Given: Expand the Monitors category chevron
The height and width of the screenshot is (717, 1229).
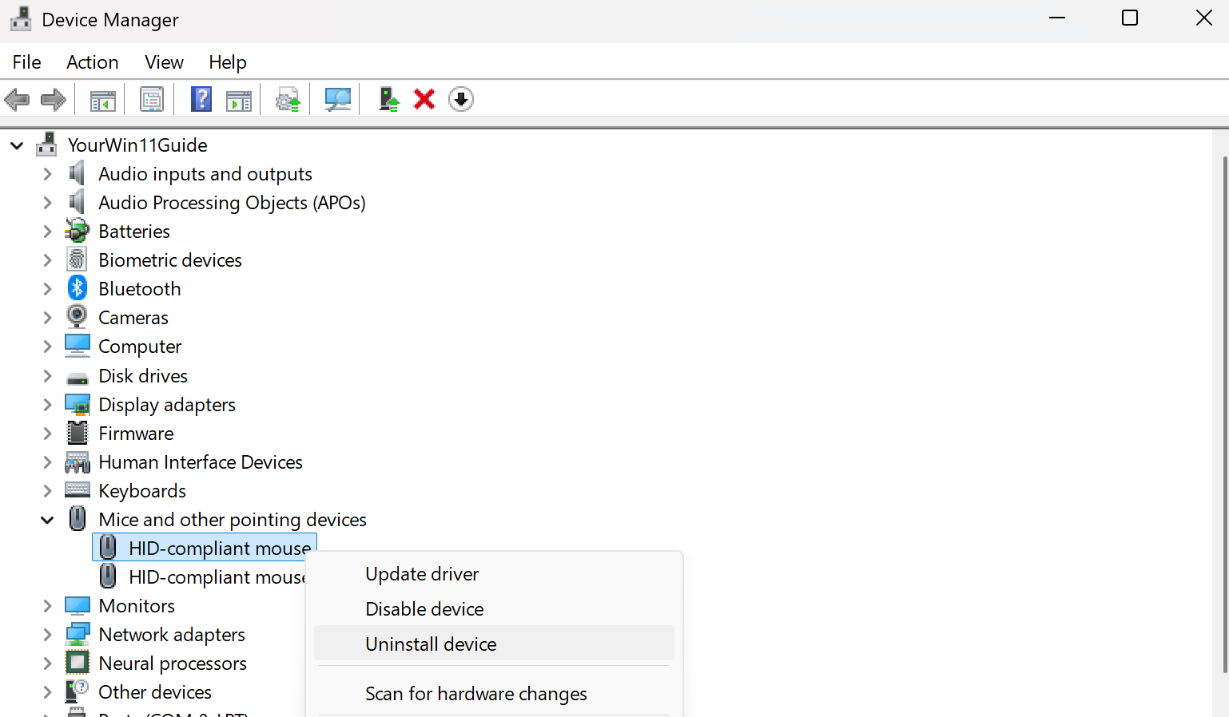Looking at the screenshot, I should pyautogui.click(x=47, y=606).
